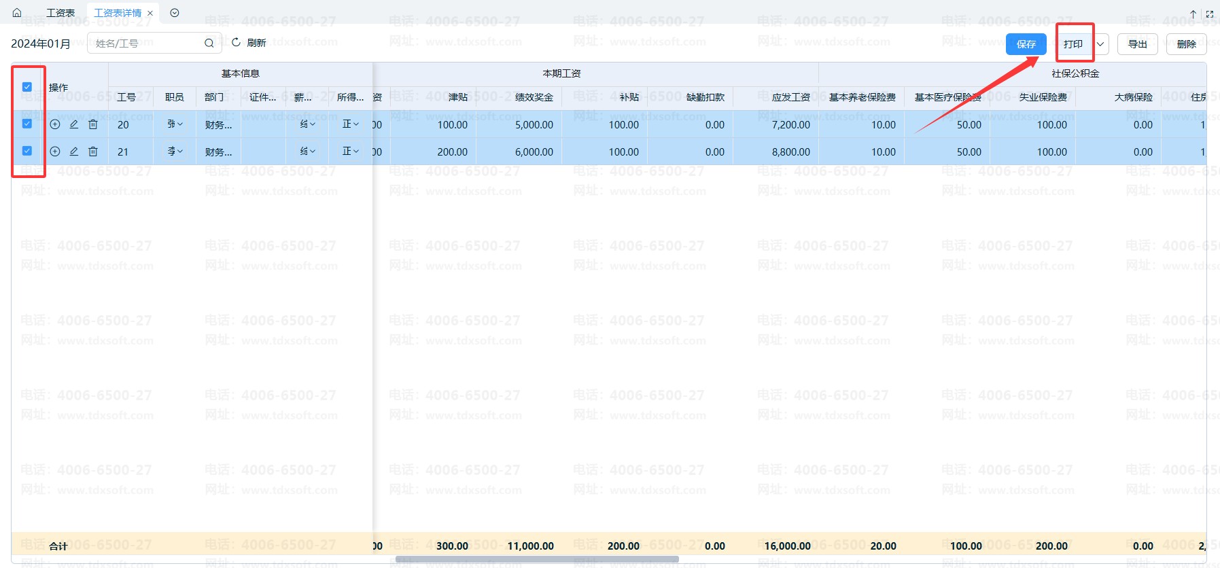The width and height of the screenshot is (1220, 568).
Task: Uncheck the checkbox for employee 20 row
Action: (x=27, y=124)
